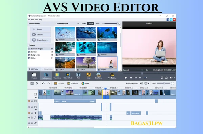The width and height of the screenshot is (203, 134).
Task: Open the Transitions panel
Action: pyautogui.click(x=57, y=76)
